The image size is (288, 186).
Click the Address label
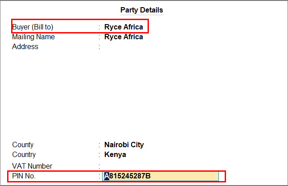[25, 47]
